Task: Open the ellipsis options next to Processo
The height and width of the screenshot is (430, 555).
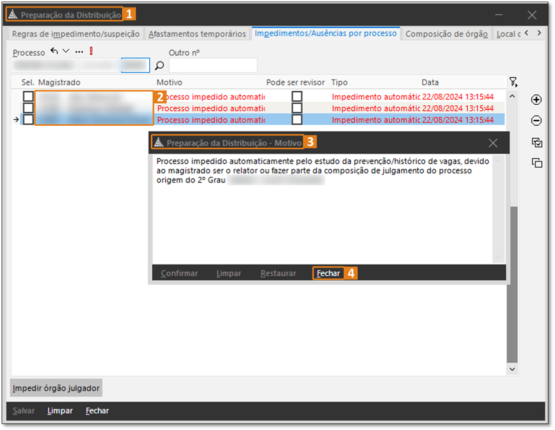Action: coord(79,51)
